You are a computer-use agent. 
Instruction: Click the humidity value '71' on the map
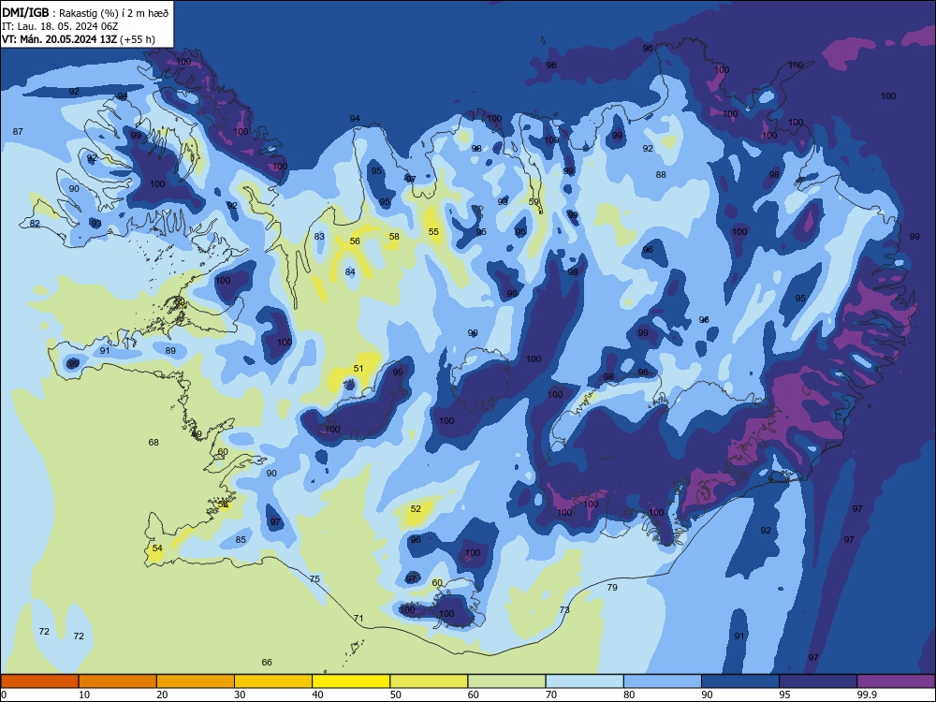pos(358,618)
